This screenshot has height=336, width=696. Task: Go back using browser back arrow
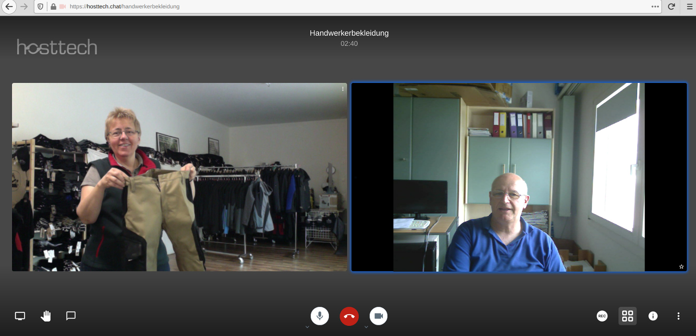tap(9, 6)
